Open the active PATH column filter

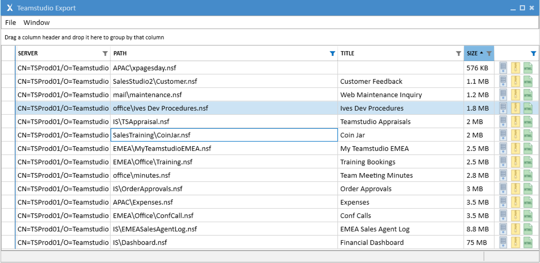click(332, 53)
